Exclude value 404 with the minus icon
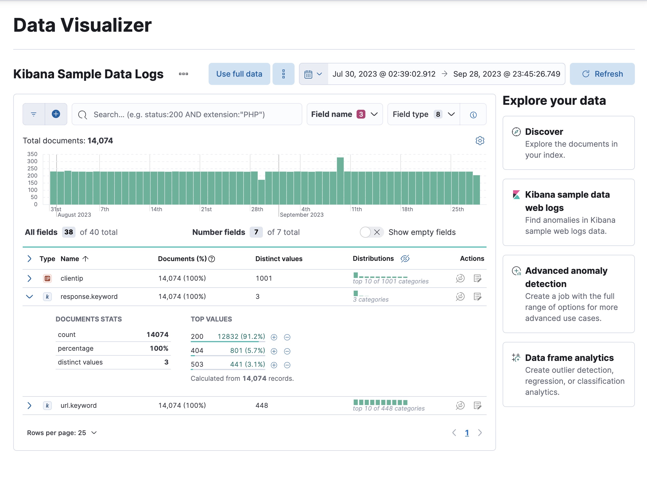Image resolution: width=647 pixels, height=477 pixels. point(287,351)
